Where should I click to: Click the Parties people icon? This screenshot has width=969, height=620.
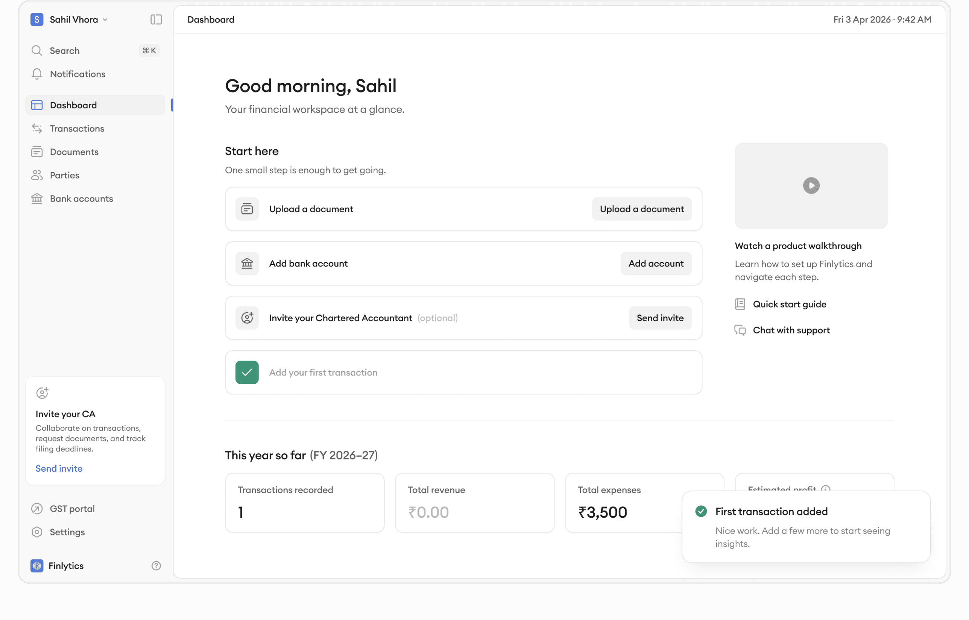coord(37,175)
